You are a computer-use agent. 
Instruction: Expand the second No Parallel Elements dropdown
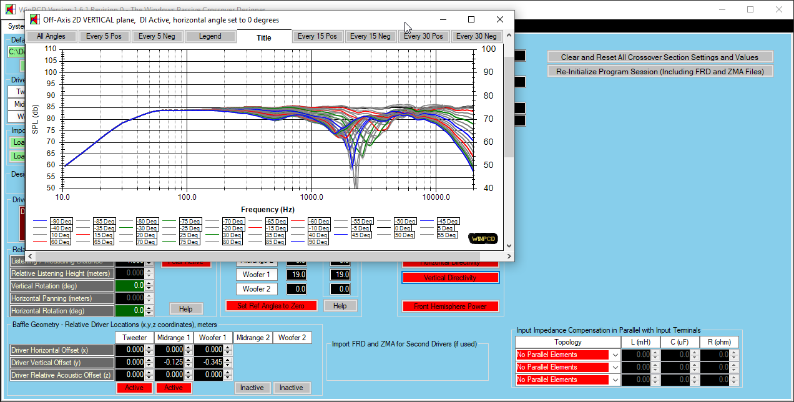pyautogui.click(x=614, y=367)
